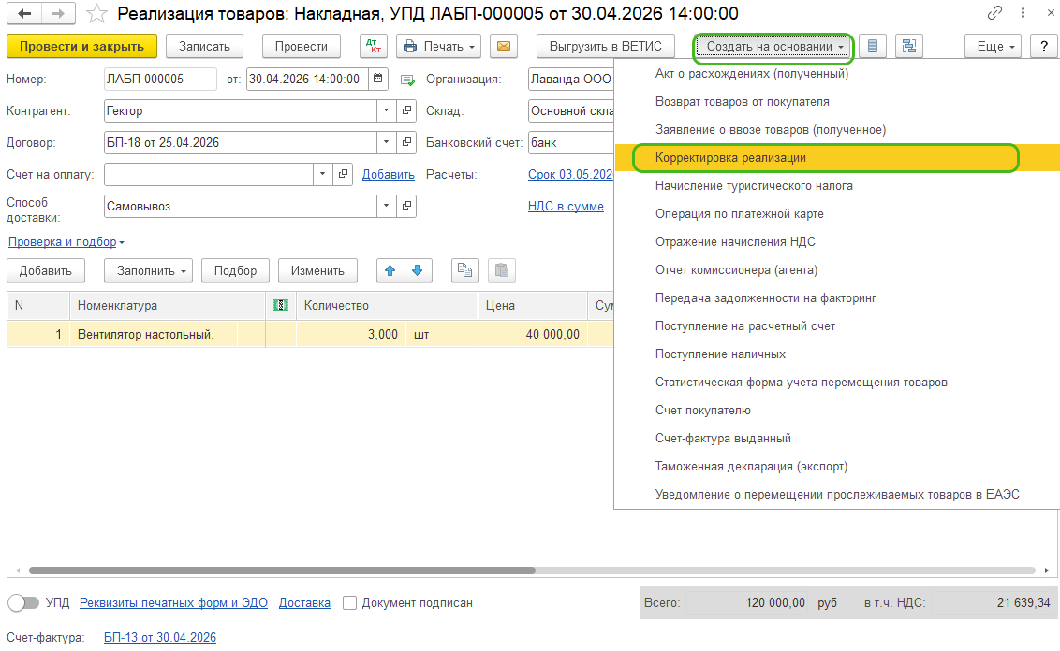
Task: Expand the Способ доставки dropdown
Action: click(x=386, y=206)
